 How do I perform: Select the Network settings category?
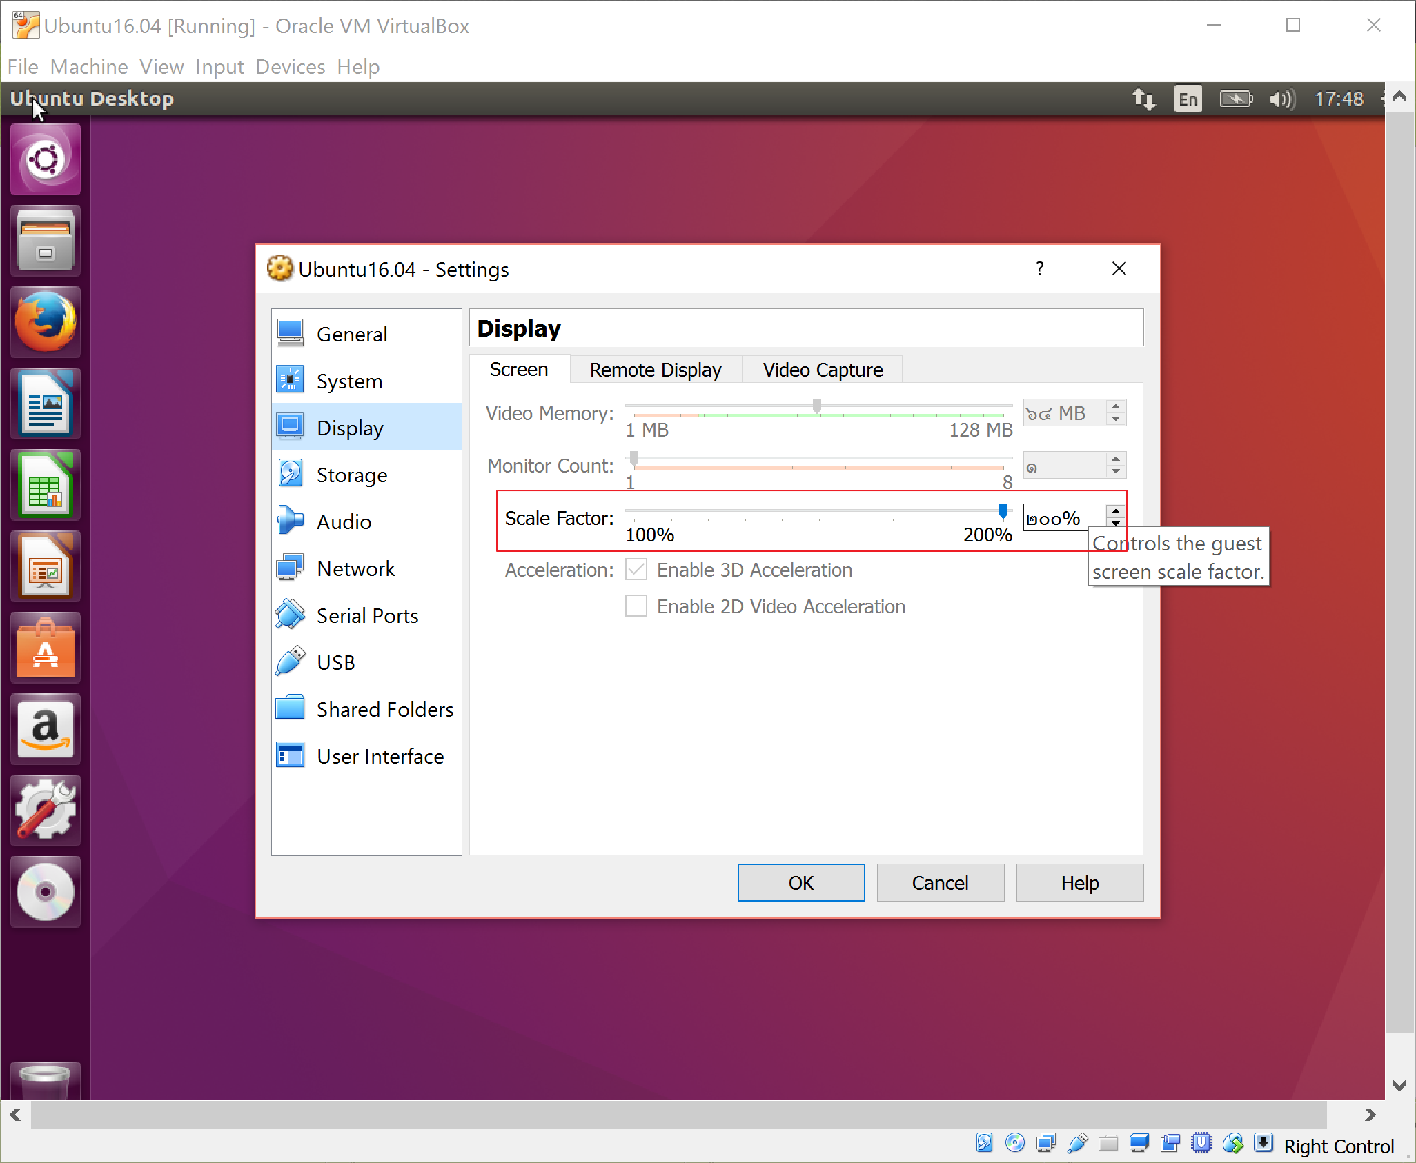356,568
